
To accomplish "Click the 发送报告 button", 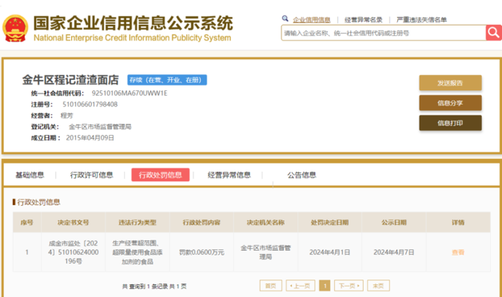I will coord(450,83).
